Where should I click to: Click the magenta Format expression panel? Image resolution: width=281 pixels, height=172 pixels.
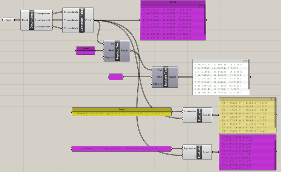(121, 149)
